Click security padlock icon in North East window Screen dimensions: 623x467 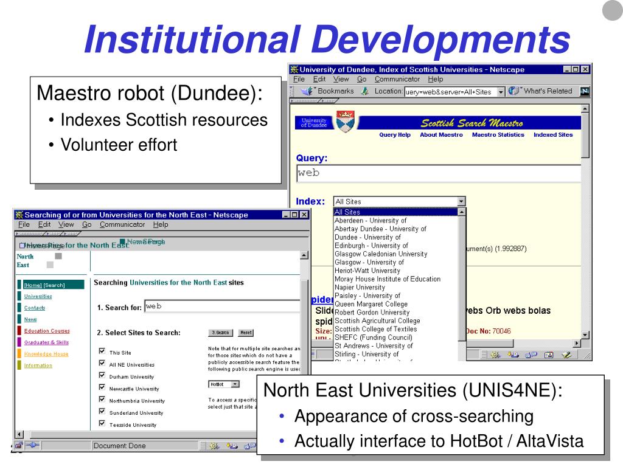point(19,446)
